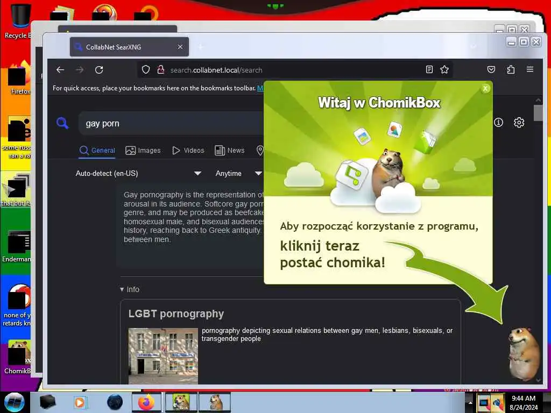Image resolution: width=551 pixels, height=413 pixels.
Task: Open a new browser tab
Action: tap(201, 47)
